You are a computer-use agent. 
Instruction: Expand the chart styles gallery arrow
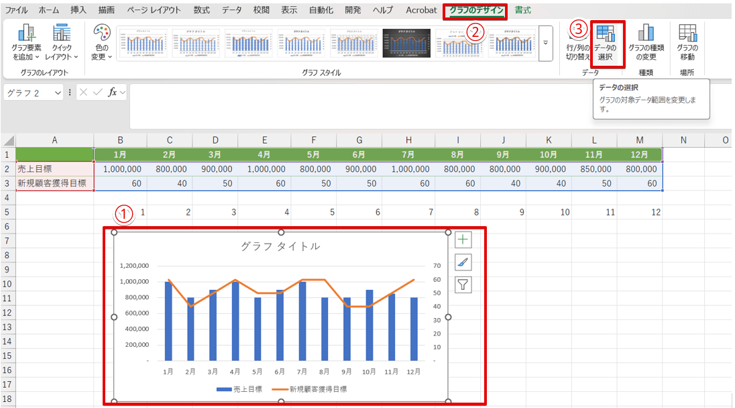545,43
